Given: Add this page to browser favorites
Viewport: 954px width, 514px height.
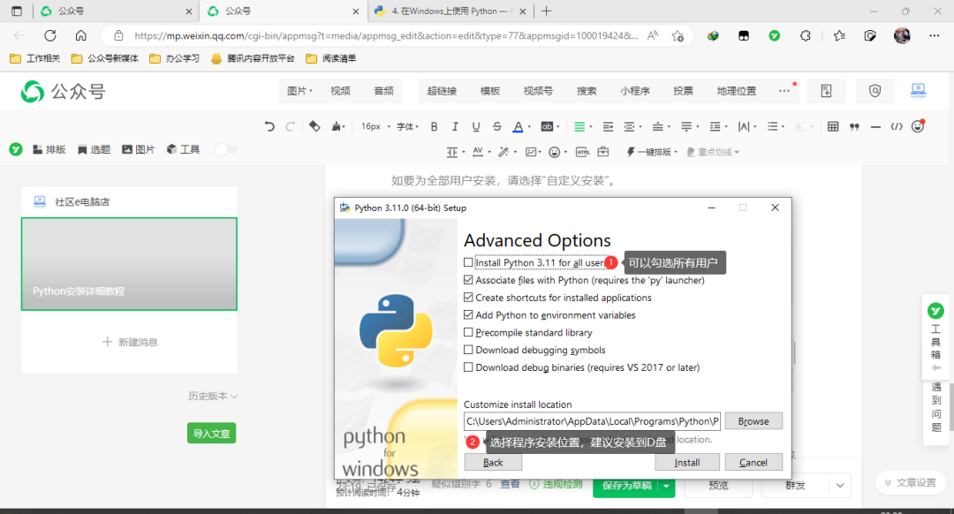Looking at the screenshot, I should pyautogui.click(x=678, y=35).
